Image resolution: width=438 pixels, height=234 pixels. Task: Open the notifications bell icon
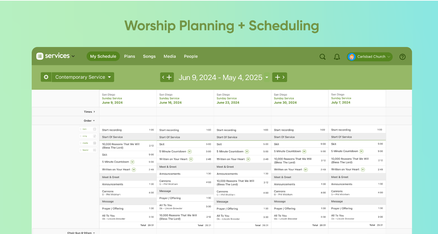(337, 57)
